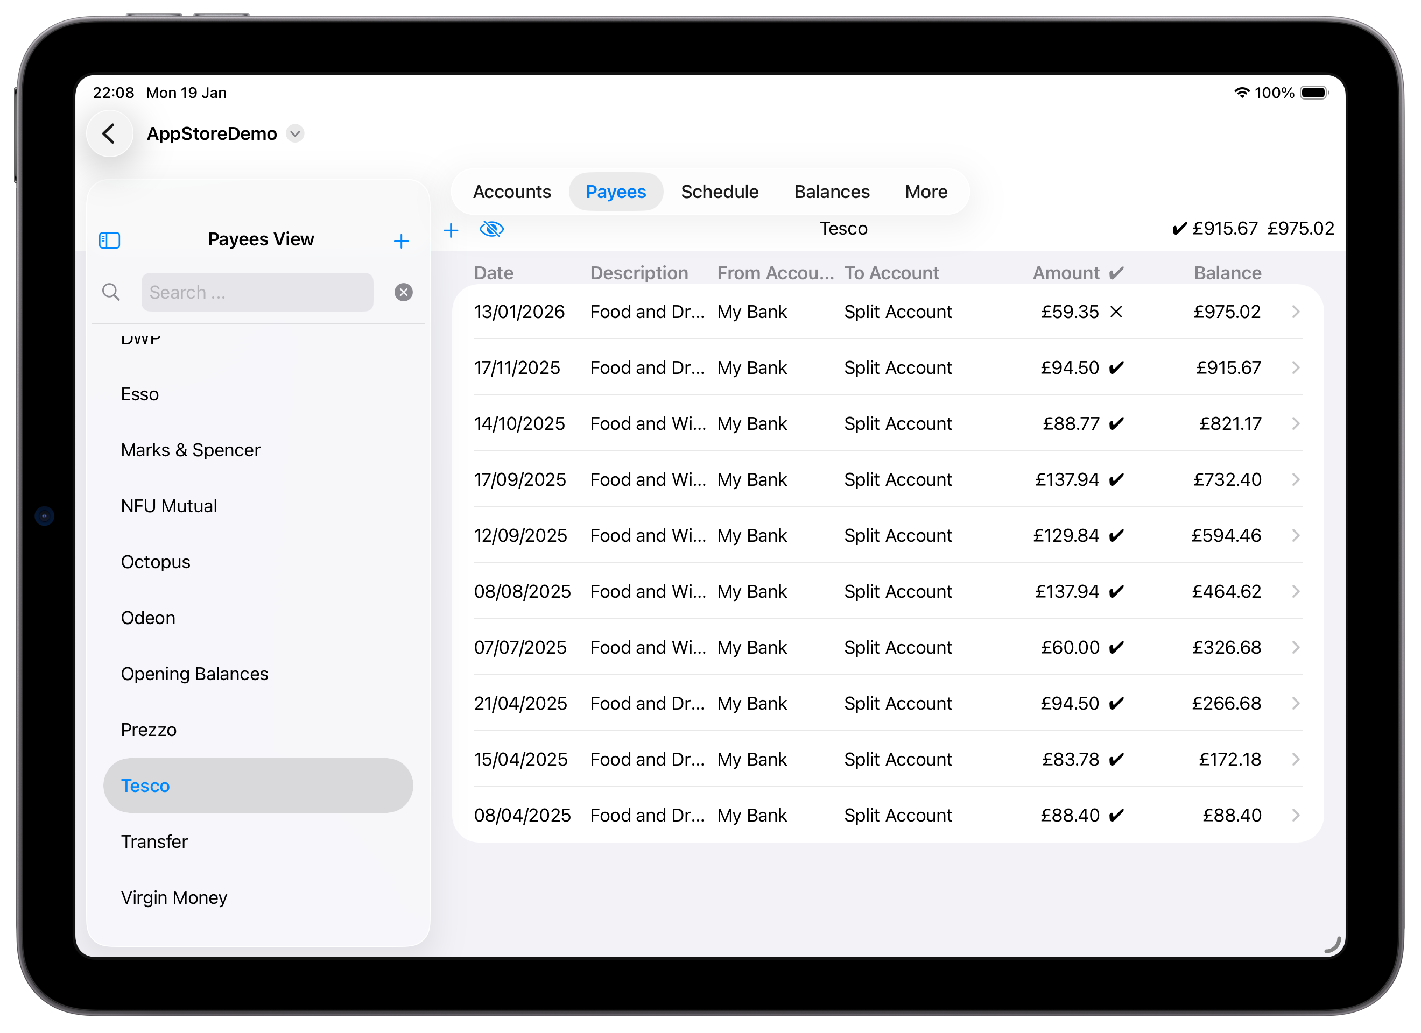The height and width of the screenshot is (1033, 1421).
Task: Switch to the Balances tab
Action: coord(832,192)
